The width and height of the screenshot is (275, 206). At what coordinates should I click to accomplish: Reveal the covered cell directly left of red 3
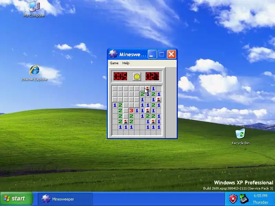[125, 111]
